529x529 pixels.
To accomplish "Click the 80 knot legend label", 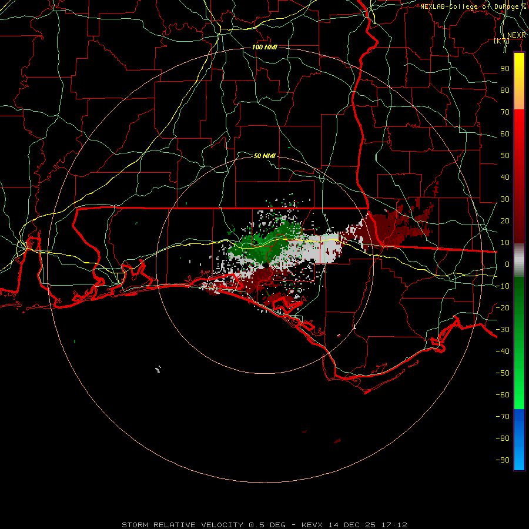I will [505, 91].
